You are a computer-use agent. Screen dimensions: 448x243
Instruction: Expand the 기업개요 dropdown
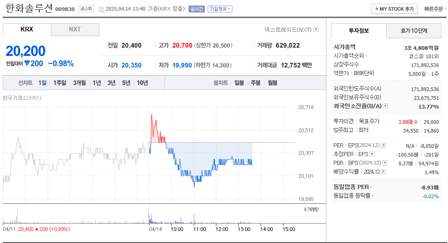(220, 9)
